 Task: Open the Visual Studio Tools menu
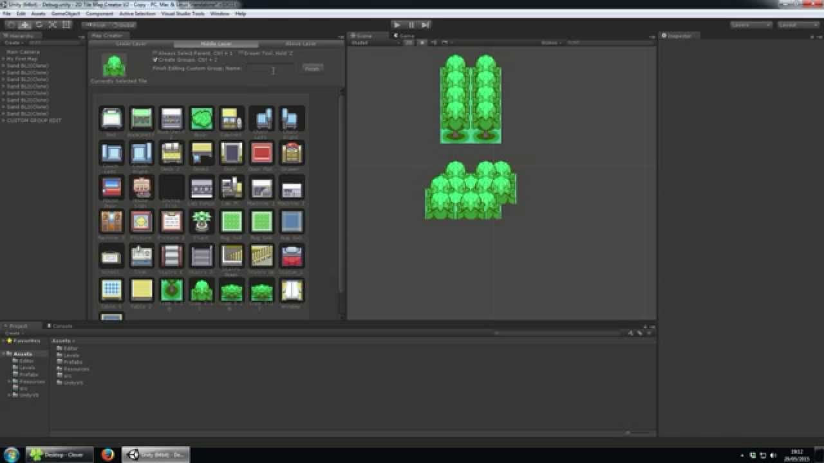click(183, 14)
